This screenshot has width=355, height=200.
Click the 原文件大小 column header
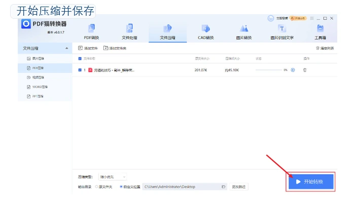coord(202,59)
